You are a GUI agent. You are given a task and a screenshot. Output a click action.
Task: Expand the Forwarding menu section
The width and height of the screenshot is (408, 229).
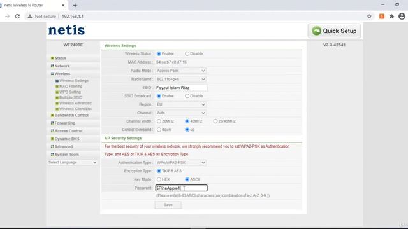(65, 123)
